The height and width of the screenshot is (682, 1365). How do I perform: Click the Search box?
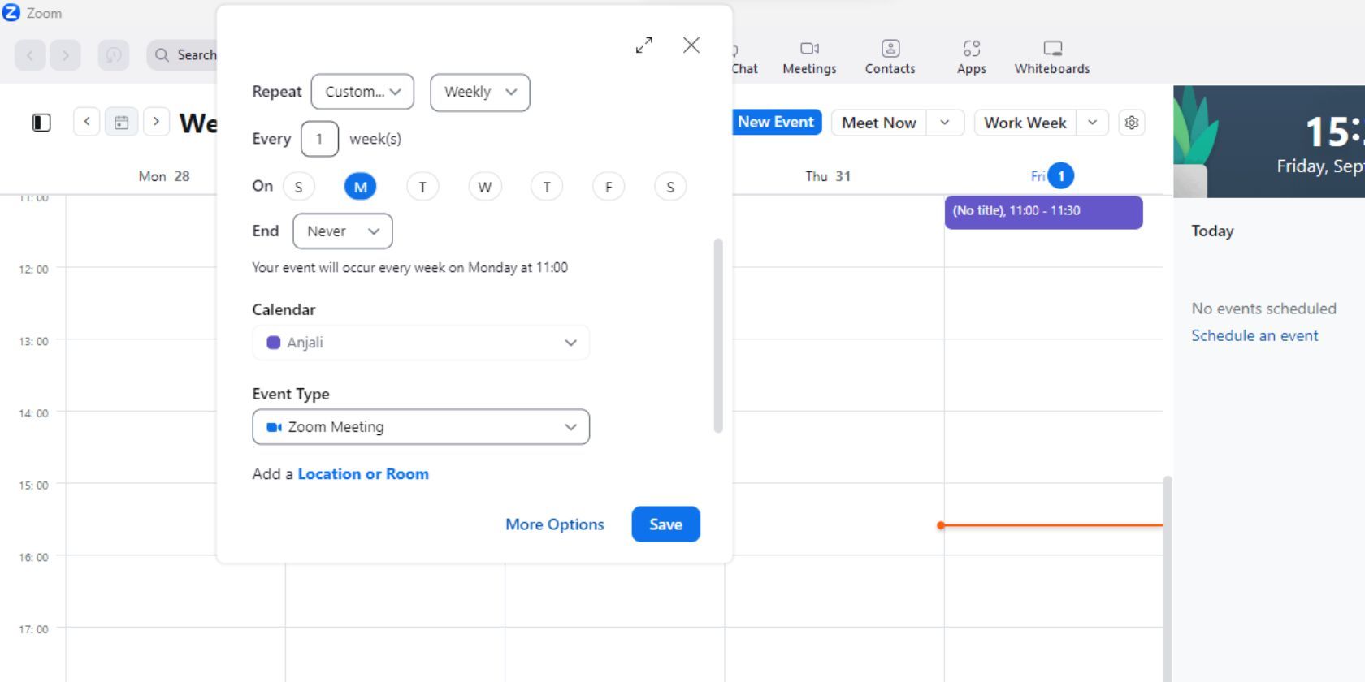click(x=184, y=55)
